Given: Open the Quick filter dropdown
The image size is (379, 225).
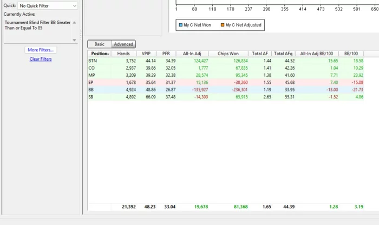Looking at the screenshot, I should [x=48, y=6].
